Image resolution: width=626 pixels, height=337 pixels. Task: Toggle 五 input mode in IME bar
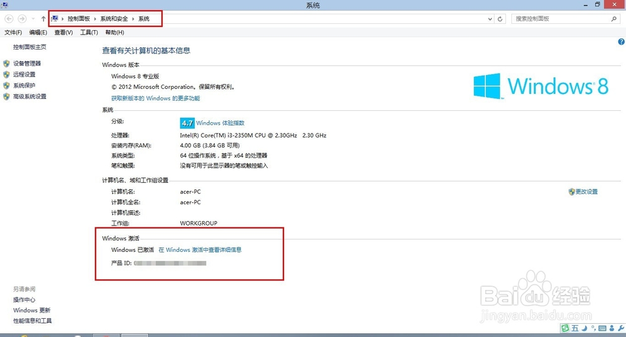[x=575, y=328]
